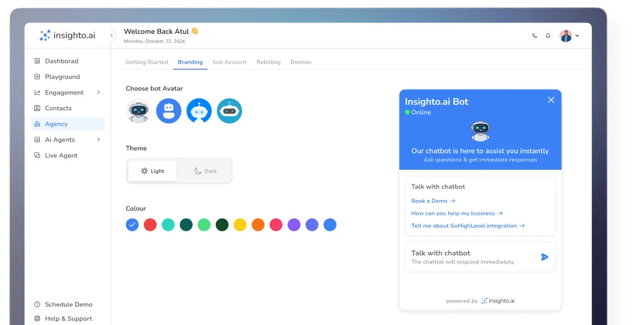Screen dimensions: 635x325
Task: Click Tell me about GoHighLevel integration
Action: pyautogui.click(x=468, y=226)
